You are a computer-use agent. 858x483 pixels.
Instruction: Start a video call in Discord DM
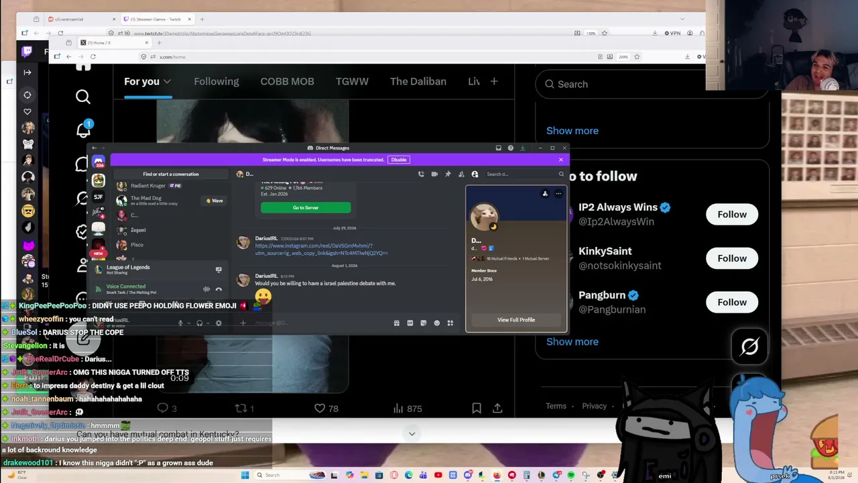point(434,174)
